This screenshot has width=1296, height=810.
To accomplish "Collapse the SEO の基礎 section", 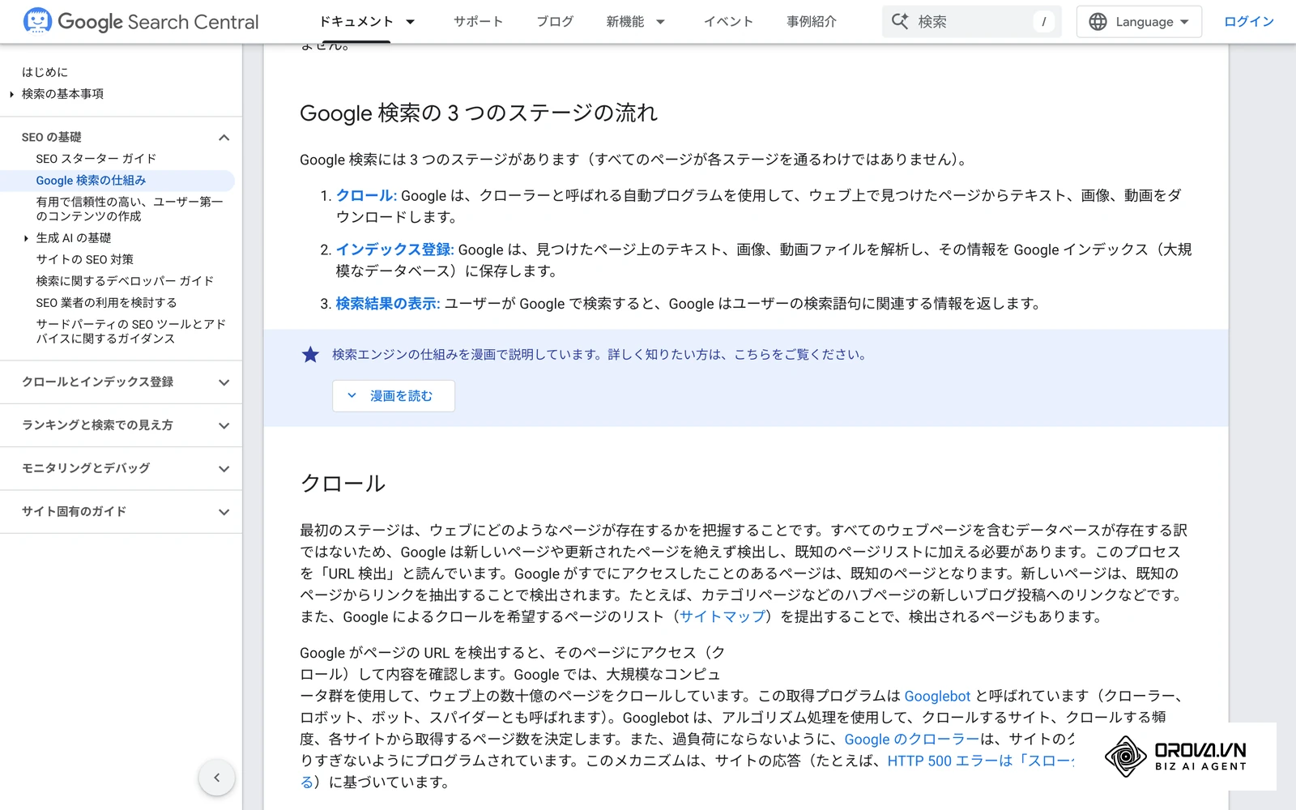I will (224, 138).
